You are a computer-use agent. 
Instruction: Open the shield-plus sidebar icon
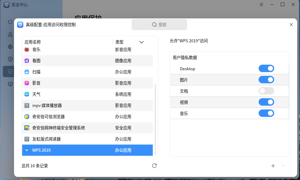[10, 59]
